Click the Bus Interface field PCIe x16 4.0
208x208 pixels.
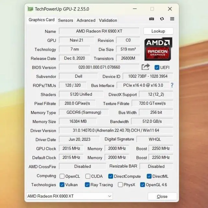point(143,85)
